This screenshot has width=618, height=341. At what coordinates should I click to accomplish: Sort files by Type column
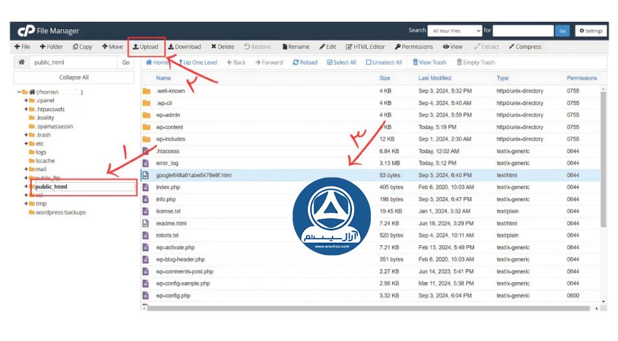pos(503,78)
